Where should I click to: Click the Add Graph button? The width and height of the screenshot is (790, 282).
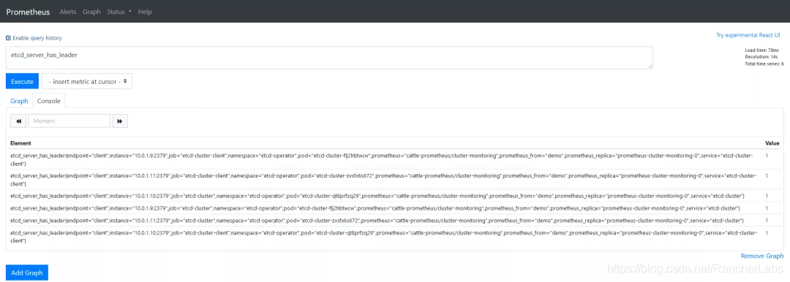tap(27, 273)
